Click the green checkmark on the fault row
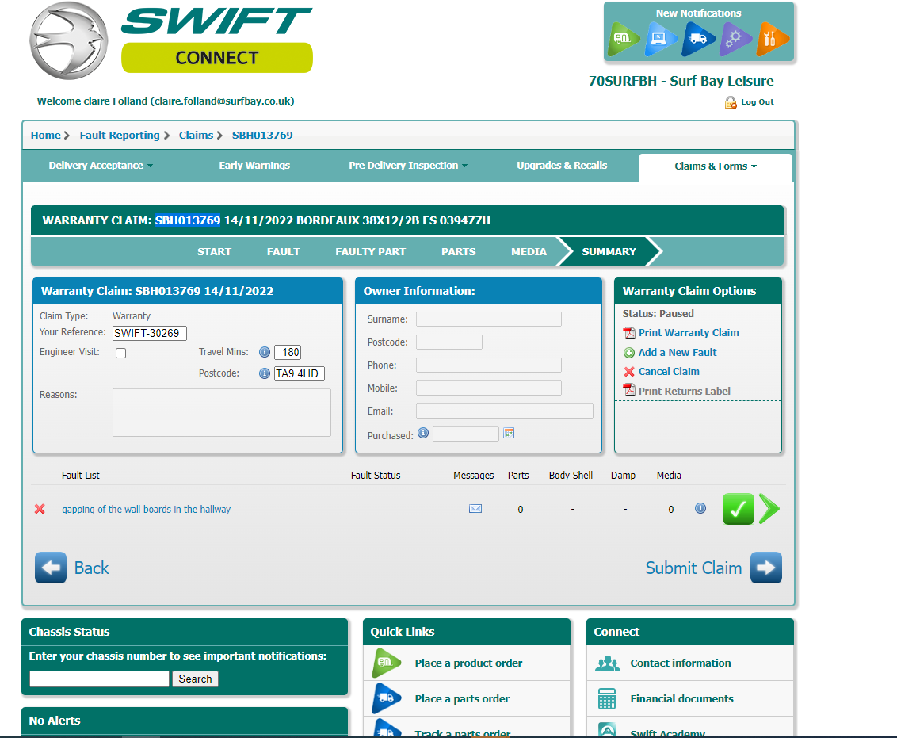The height and width of the screenshot is (738, 897). click(x=738, y=509)
